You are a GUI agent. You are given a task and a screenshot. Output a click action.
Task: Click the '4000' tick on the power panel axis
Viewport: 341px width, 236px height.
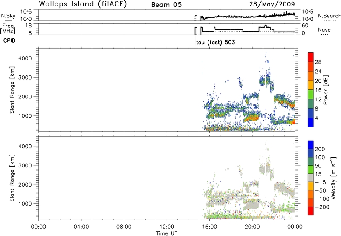pyautogui.click(x=25, y=58)
